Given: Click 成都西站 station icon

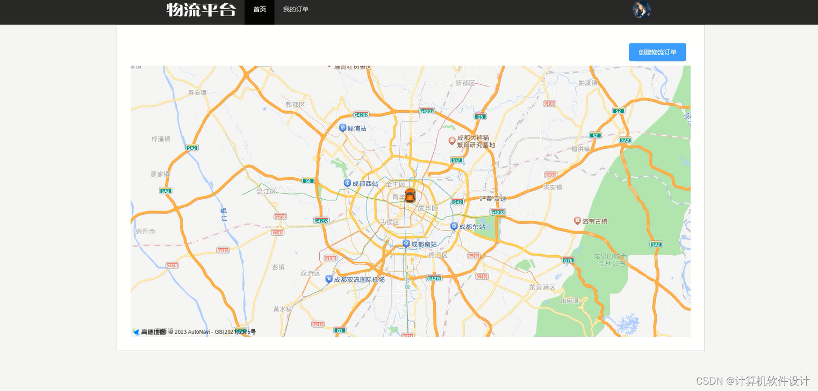Looking at the screenshot, I should [347, 183].
